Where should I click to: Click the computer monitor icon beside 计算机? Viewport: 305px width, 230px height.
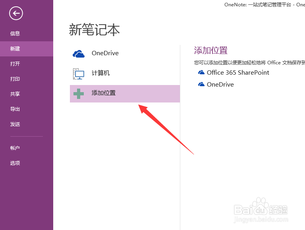79,74
